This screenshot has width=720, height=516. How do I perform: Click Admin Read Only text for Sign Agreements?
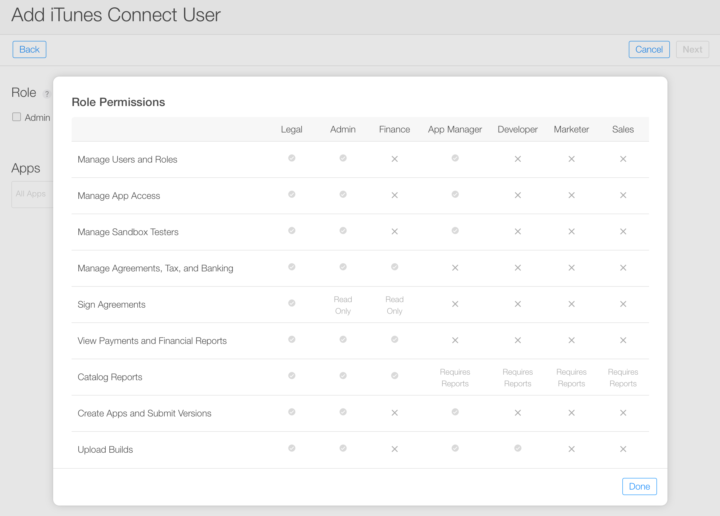click(x=343, y=305)
